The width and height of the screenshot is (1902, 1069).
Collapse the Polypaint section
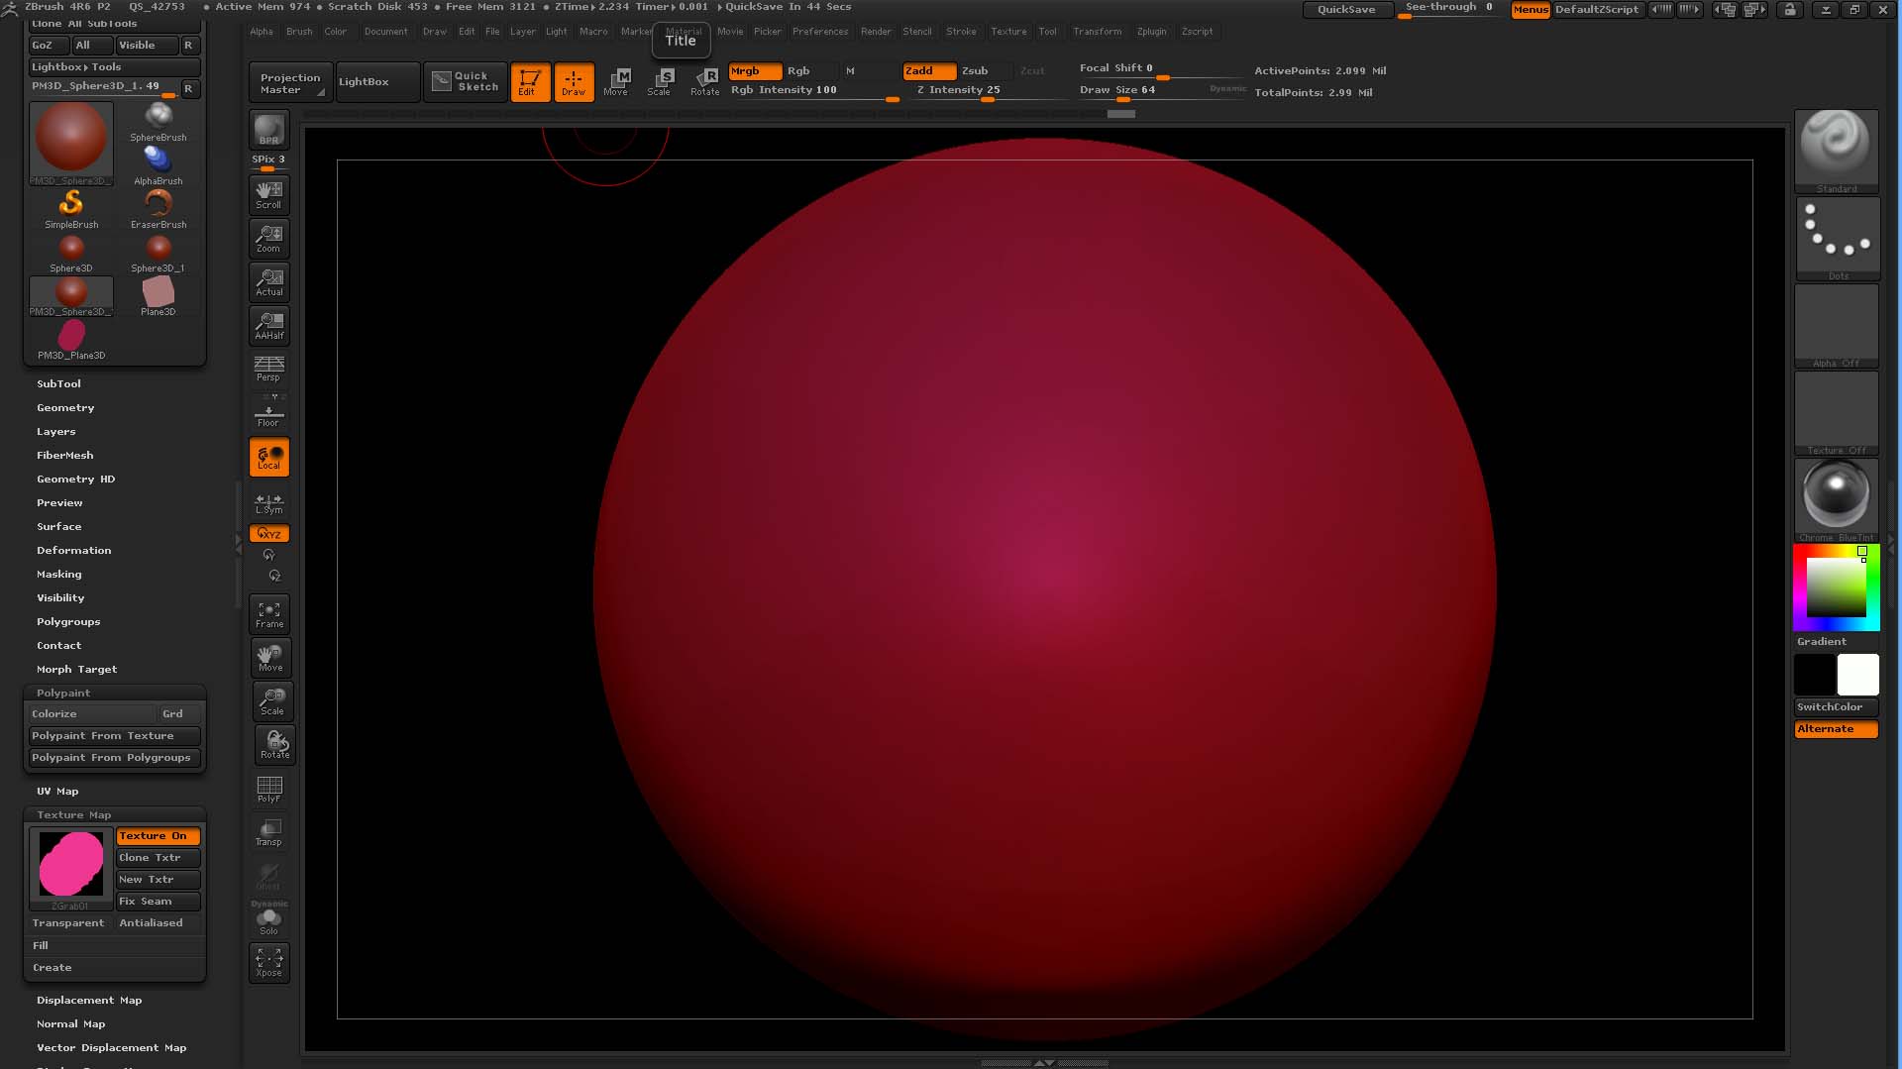[63, 694]
